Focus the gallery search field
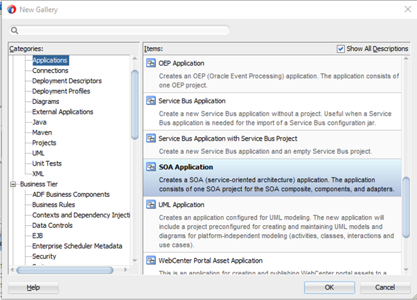Image resolution: width=417 pixels, height=300 pixels. coord(119,30)
